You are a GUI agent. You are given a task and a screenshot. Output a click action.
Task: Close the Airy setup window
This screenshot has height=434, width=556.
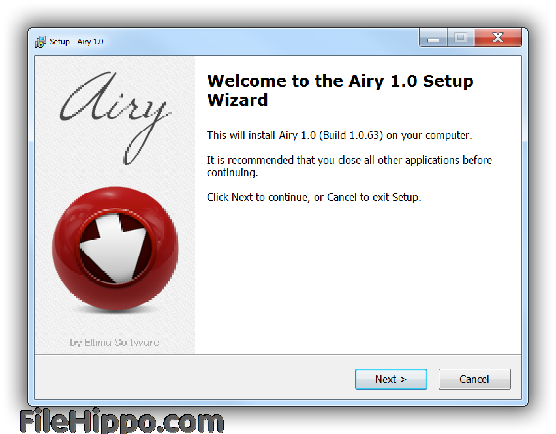pyautogui.click(x=498, y=38)
